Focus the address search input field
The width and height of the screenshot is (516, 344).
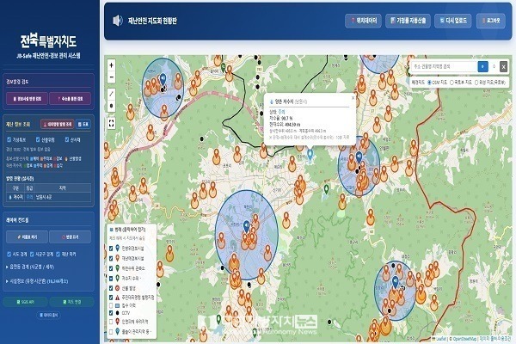pos(445,66)
